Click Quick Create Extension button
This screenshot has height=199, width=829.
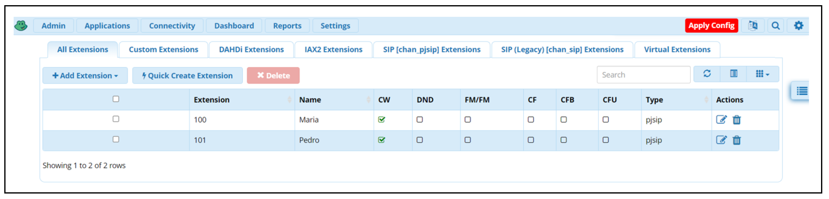[188, 76]
